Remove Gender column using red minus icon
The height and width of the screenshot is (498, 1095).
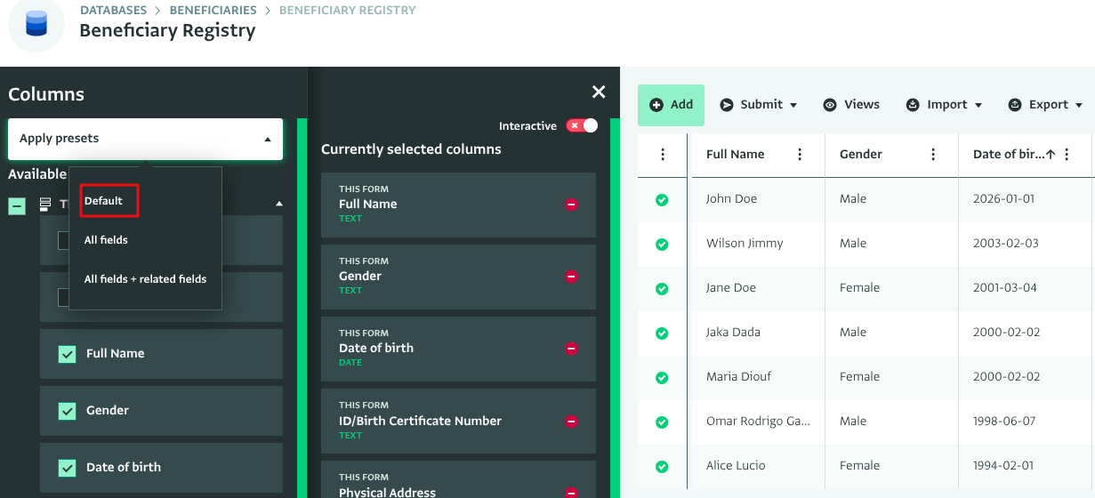pyautogui.click(x=571, y=277)
